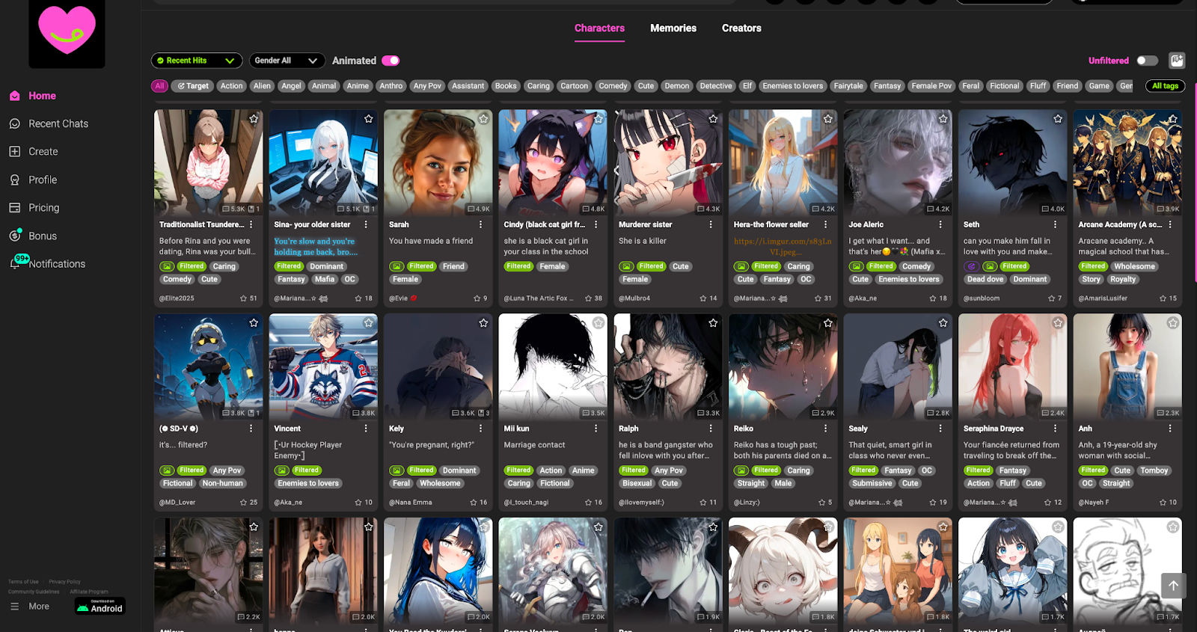The image size is (1197, 632).
Task: Favorite the Vincent card with star
Action: [368, 323]
